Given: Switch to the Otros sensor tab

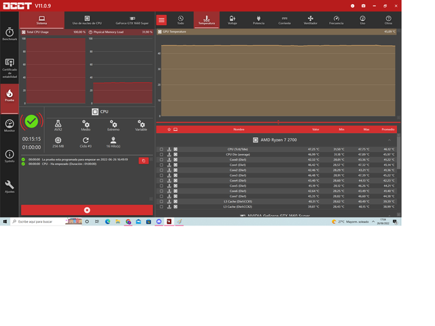Looking at the screenshot, I should coord(388,20).
